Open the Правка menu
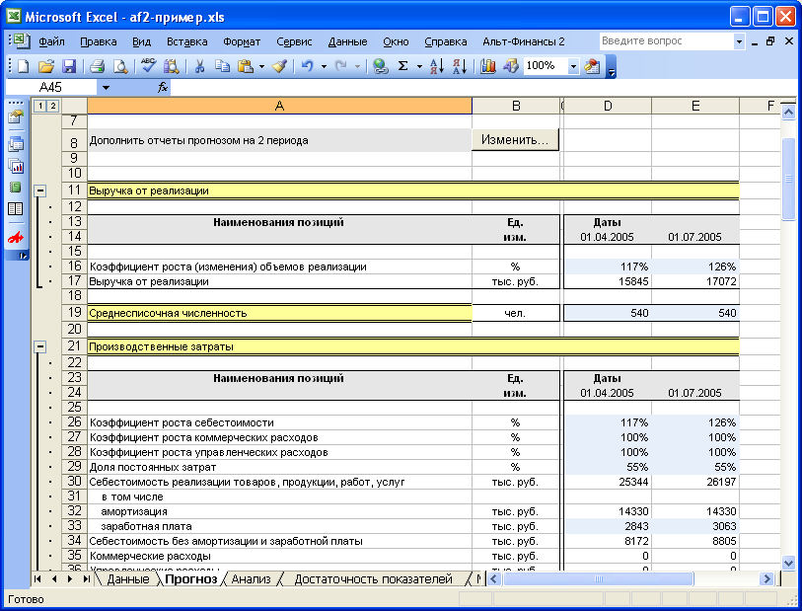 [x=99, y=42]
